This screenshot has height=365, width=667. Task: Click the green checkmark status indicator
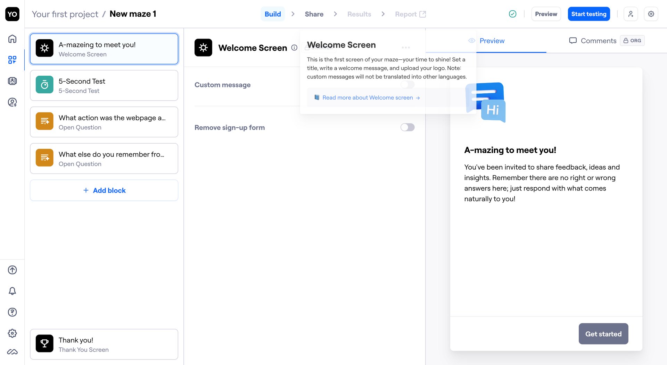coord(512,14)
